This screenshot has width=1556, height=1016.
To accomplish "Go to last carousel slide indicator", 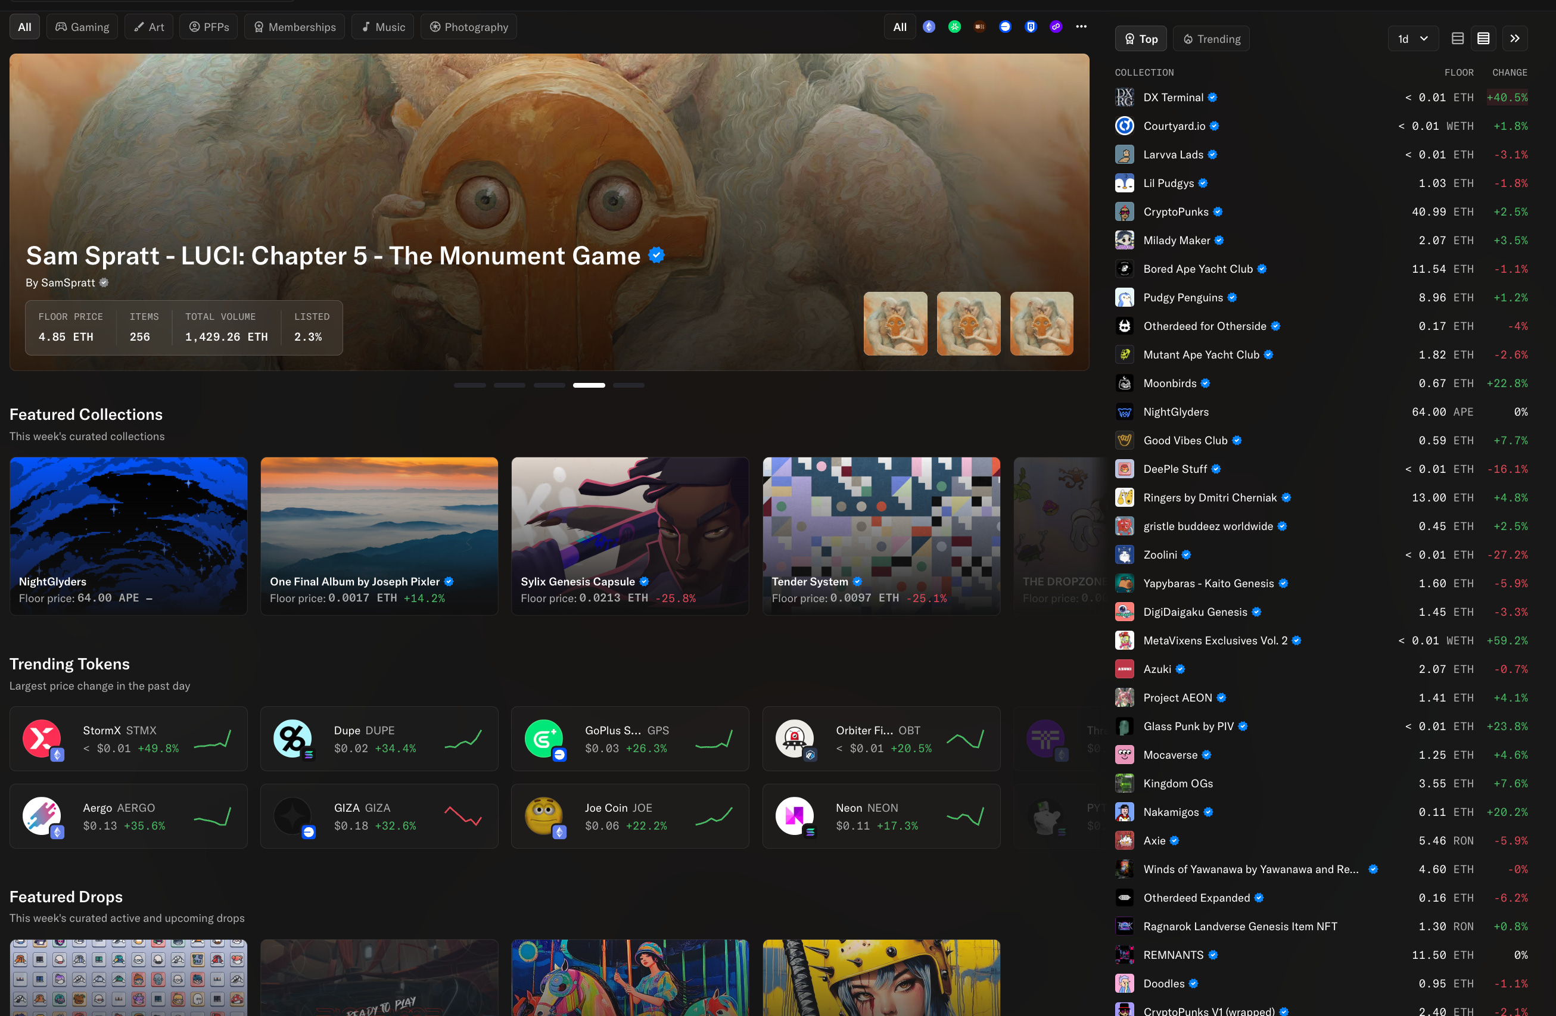I will pyautogui.click(x=629, y=385).
